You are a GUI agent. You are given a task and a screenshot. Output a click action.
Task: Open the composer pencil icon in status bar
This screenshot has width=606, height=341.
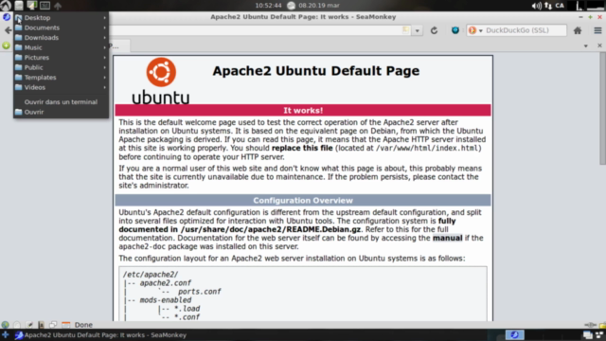tap(29, 325)
